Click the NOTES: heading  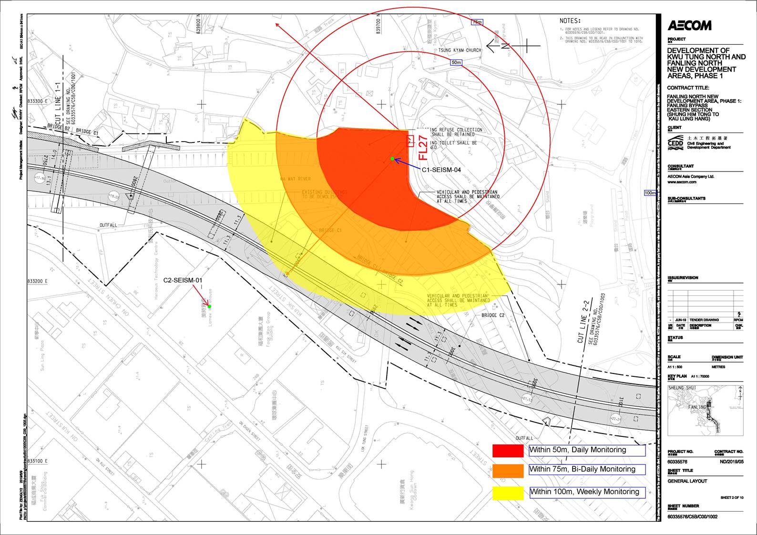click(570, 21)
